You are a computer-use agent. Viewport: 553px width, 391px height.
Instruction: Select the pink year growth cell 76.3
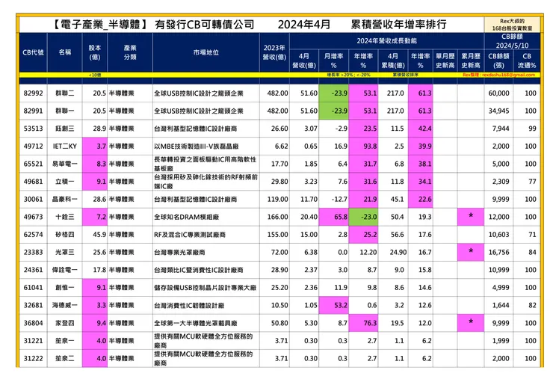tap(363, 322)
